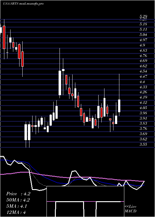Select the 4.12 price axis label
This screenshot has height=217, width=155.
(143, 103)
